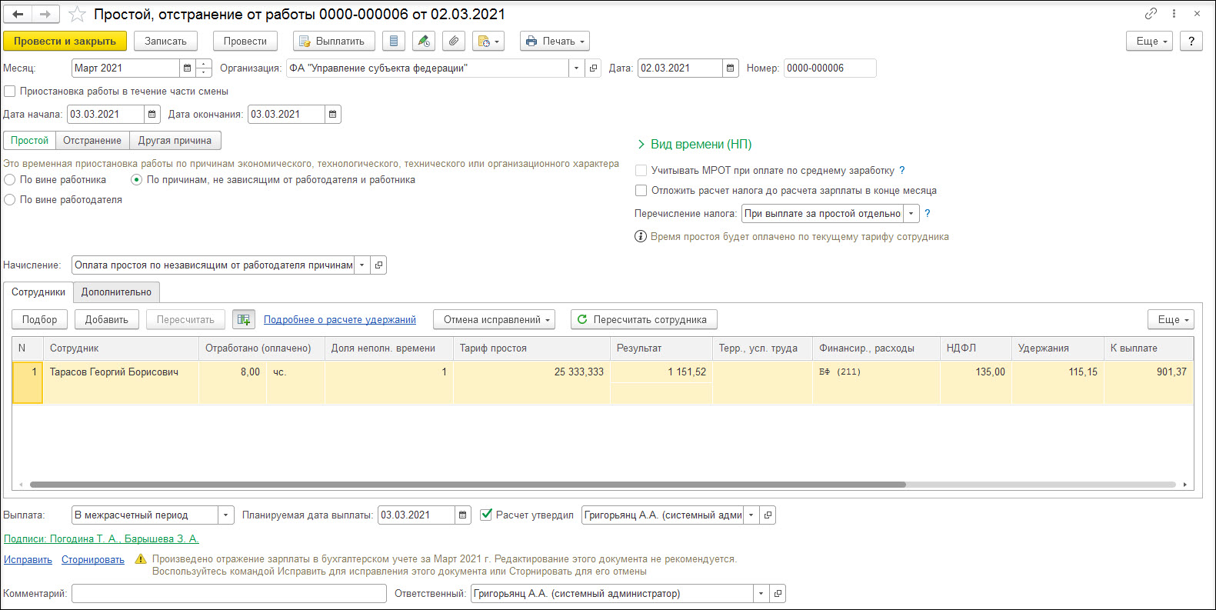Select По вине работодателя radio
Screen dimensions: 1216x610
[10, 200]
